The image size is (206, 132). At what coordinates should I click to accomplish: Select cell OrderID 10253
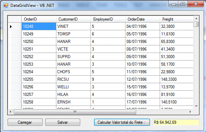coord(39,64)
